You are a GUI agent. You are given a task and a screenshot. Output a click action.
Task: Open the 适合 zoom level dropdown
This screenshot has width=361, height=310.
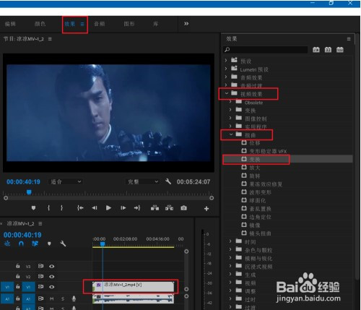66,181
